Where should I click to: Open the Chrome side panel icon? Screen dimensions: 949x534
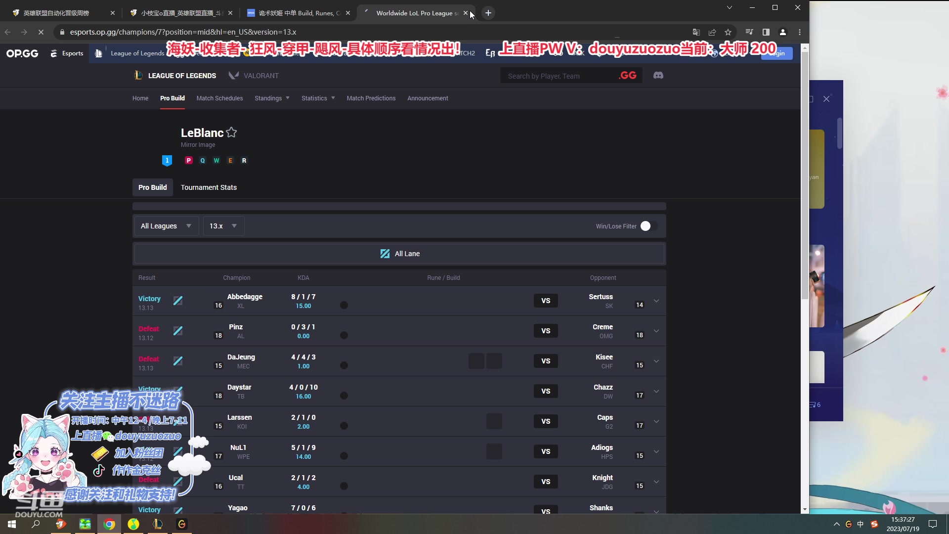pyautogui.click(x=766, y=32)
